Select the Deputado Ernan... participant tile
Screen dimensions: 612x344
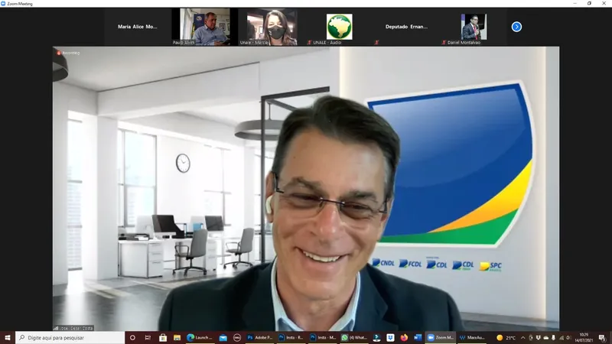(406, 27)
